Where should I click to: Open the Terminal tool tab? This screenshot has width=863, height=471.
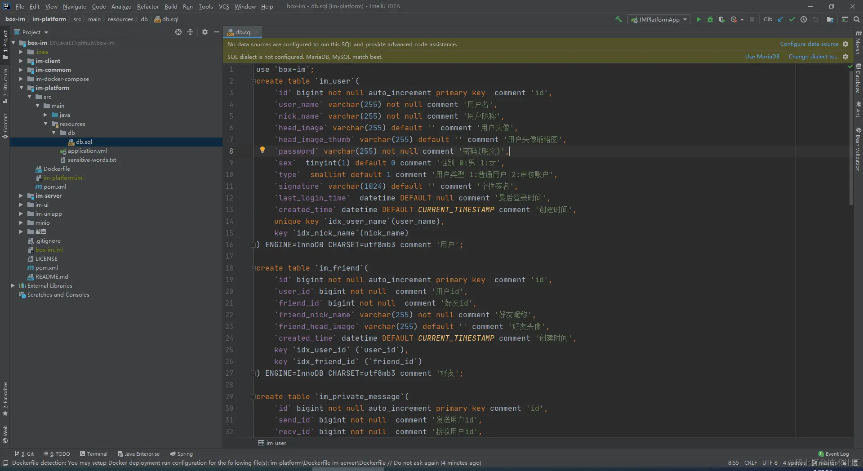(93, 454)
